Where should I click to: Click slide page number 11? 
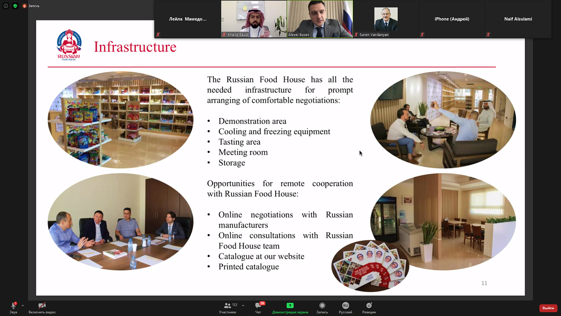coord(484,283)
